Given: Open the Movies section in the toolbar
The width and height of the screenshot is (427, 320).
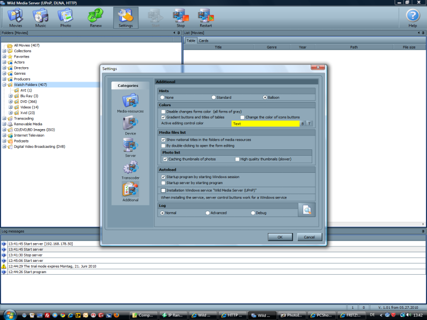Looking at the screenshot, I should [15, 18].
